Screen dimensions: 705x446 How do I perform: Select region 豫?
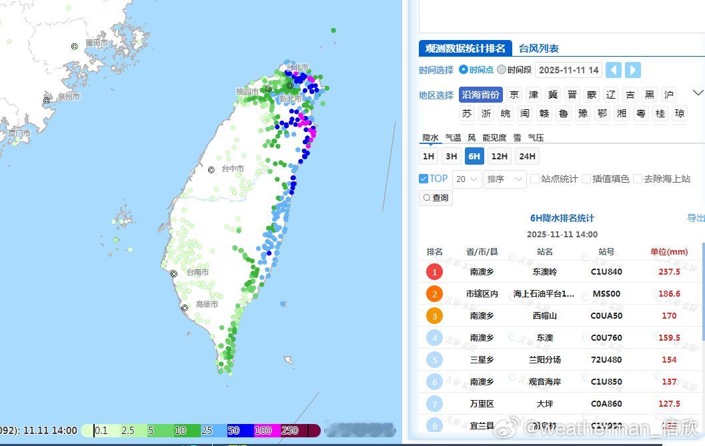(583, 114)
